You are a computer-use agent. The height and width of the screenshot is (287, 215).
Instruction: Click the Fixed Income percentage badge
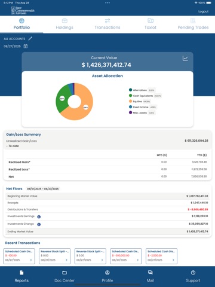(x=153, y=107)
